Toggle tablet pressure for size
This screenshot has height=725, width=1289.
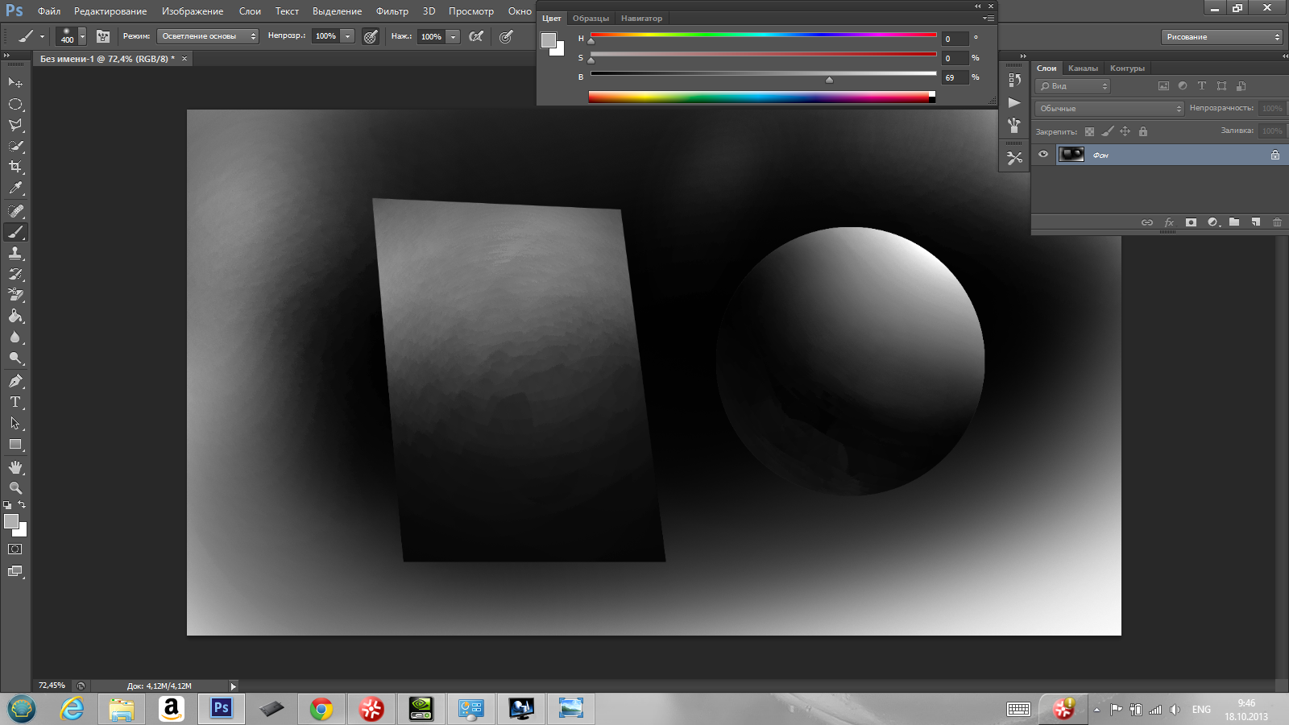point(506,36)
